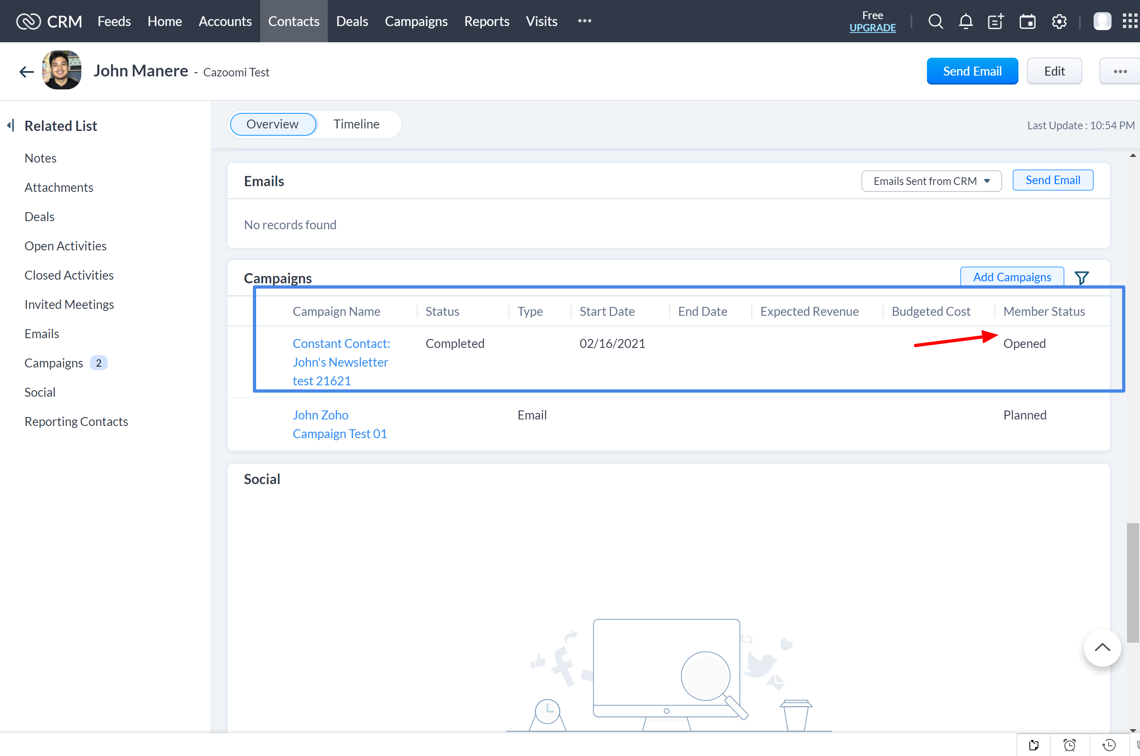This screenshot has width=1140, height=756.
Task: Click the Status column header
Action: tap(442, 311)
